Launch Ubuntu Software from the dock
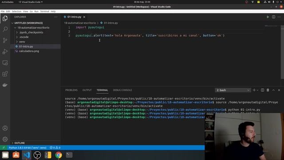Image resolution: width=284 pixels, height=160 pixels. tap(16, 155)
